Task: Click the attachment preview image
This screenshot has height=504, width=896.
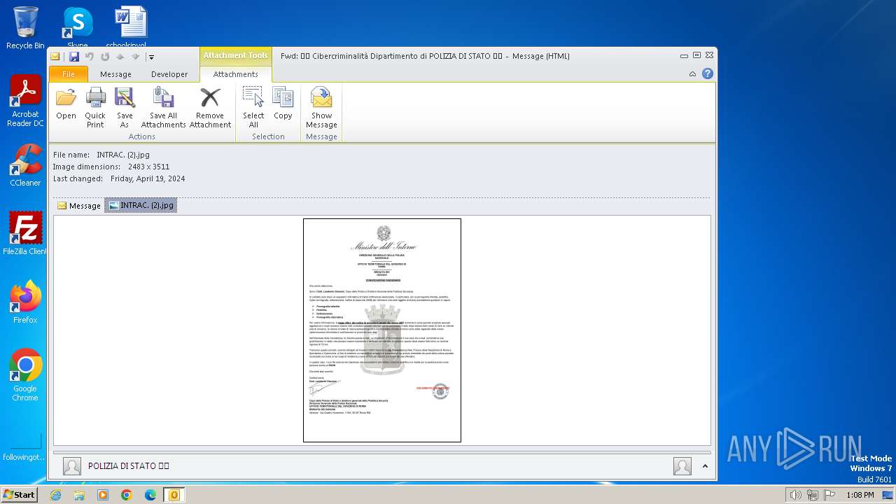Action: click(x=382, y=330)
